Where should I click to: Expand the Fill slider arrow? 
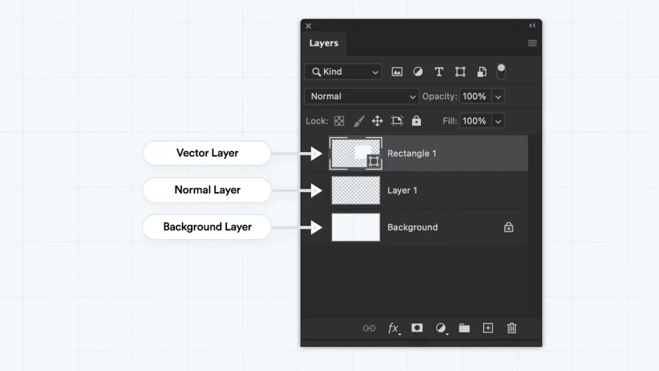pyautogui.click(x=498, y=122)
